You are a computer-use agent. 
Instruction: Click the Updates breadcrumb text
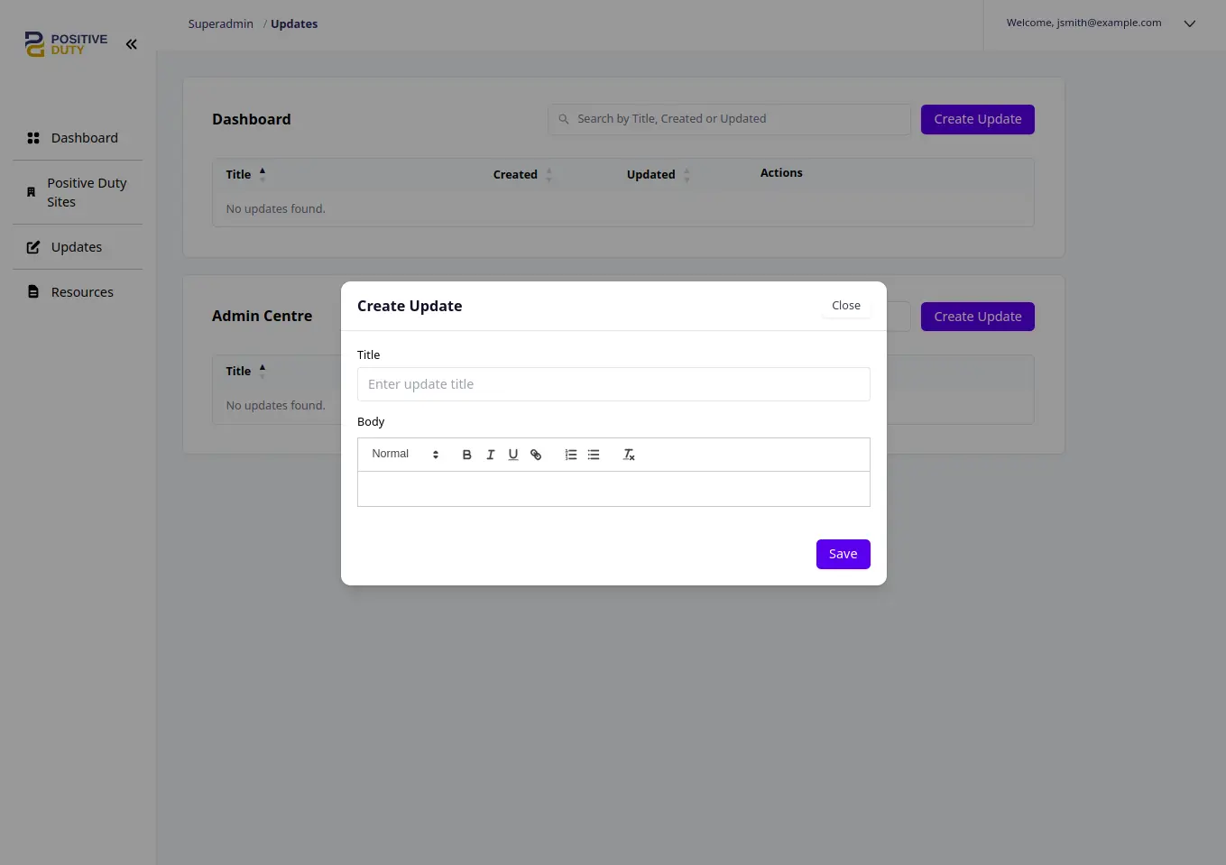(x=294, y=24)
